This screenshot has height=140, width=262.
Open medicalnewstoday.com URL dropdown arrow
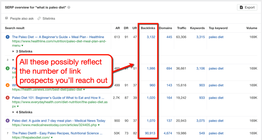pyautogui.click(x=99, y=125)
